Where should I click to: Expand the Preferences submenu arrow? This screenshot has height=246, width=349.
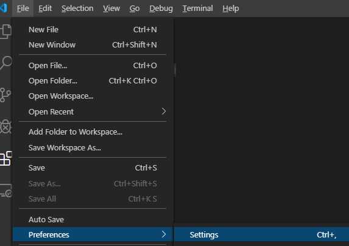tap(164, 234)
